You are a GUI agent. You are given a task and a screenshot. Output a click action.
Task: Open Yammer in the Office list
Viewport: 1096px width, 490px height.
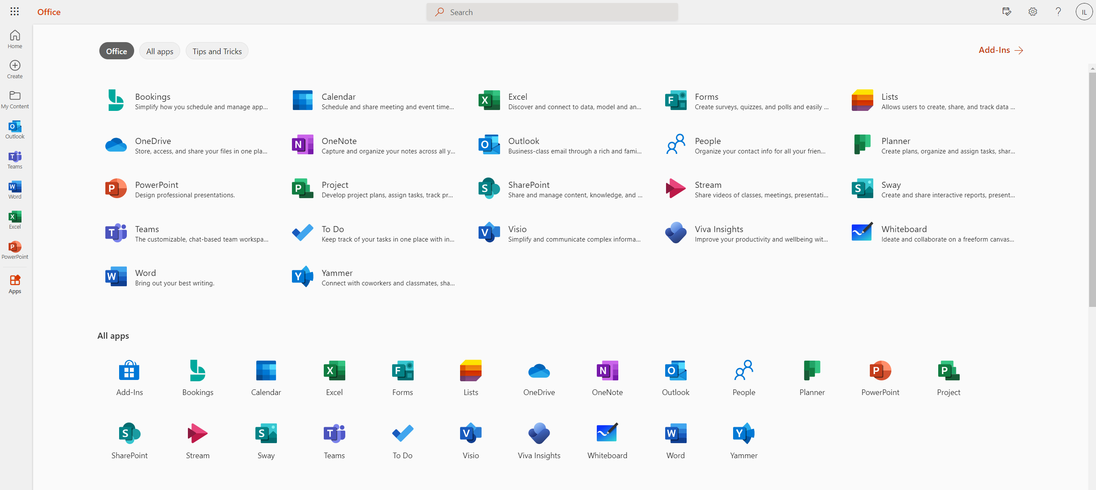374,277
